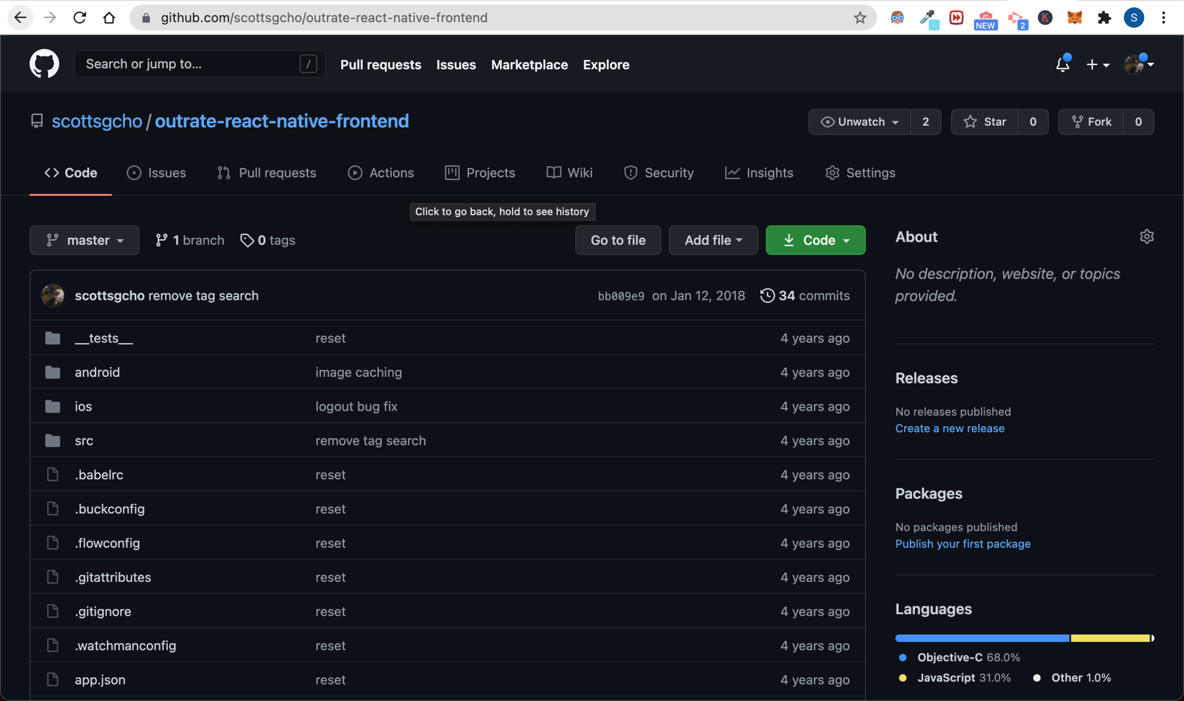Click Create a new release link

[949, 429]
